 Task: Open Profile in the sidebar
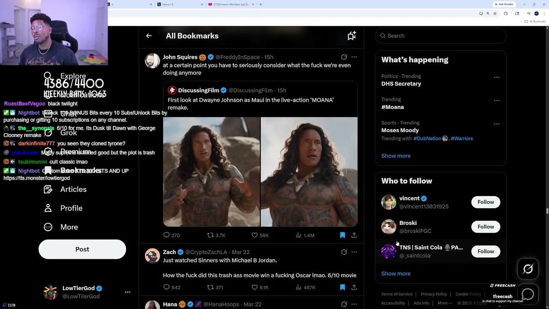click(x=63, y=209)
